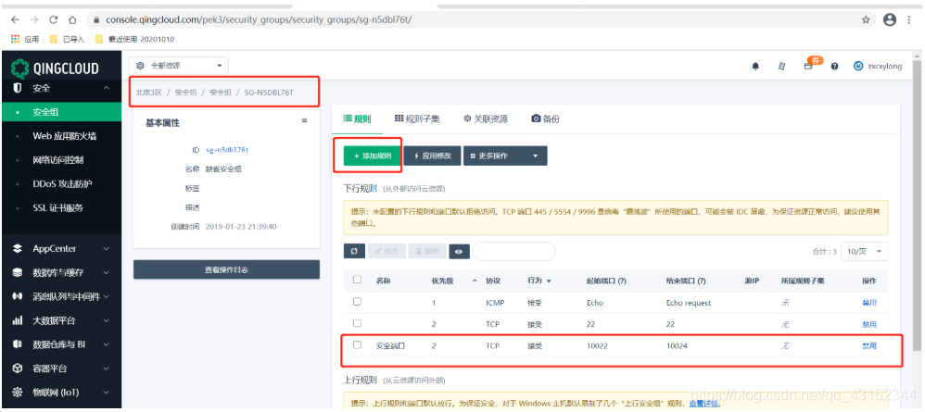Open Web 应用防火墙 sidebar item
This screenshot has width=925, height=412.
click(64, 136)
